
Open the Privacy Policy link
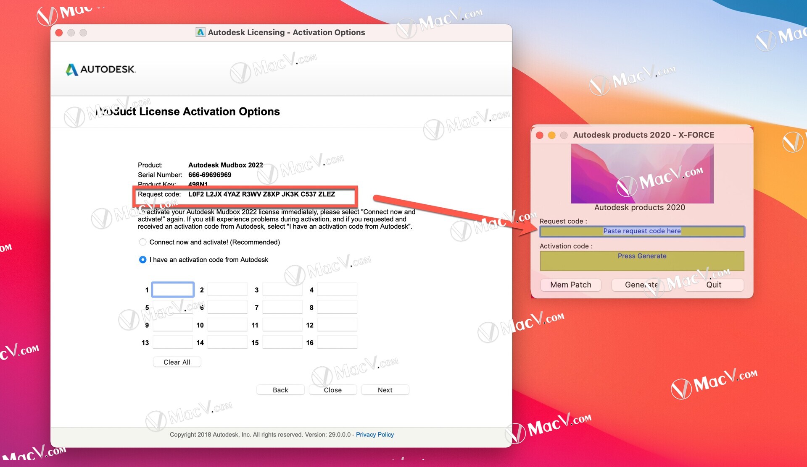(375, 435)
